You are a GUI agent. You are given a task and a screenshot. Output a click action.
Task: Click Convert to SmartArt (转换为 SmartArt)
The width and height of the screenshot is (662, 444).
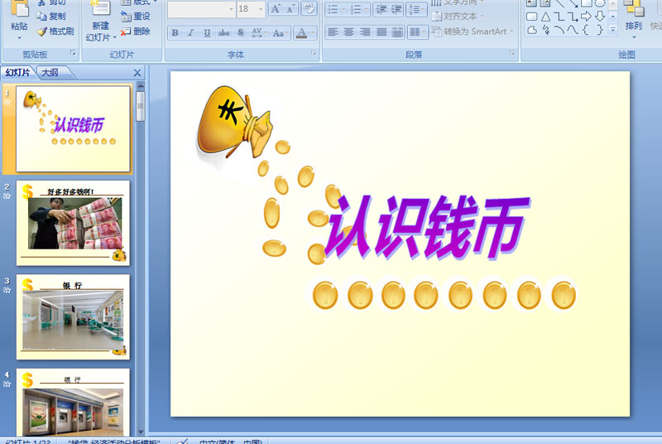[x=472, y=31]
